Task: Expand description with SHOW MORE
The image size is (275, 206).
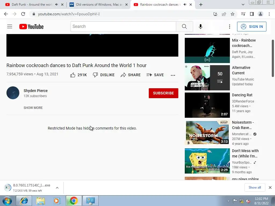Action: pyautogui.click(x=33, y=108)
